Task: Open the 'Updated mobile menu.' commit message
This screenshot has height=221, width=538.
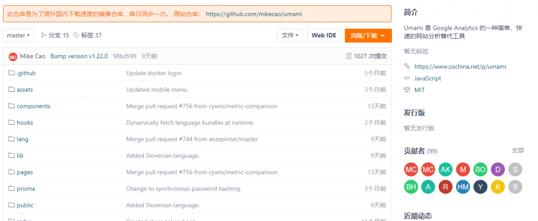Action: [157, 90]
